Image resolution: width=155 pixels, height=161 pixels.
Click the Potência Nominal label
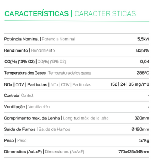21,39
